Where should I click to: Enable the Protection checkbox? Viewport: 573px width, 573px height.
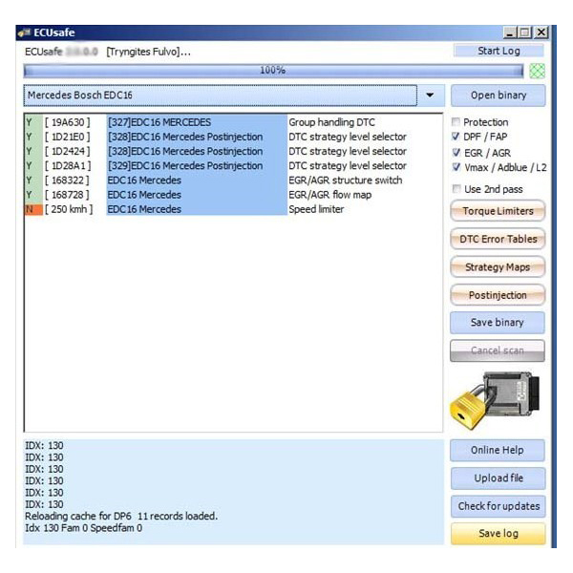click(456, 122)
